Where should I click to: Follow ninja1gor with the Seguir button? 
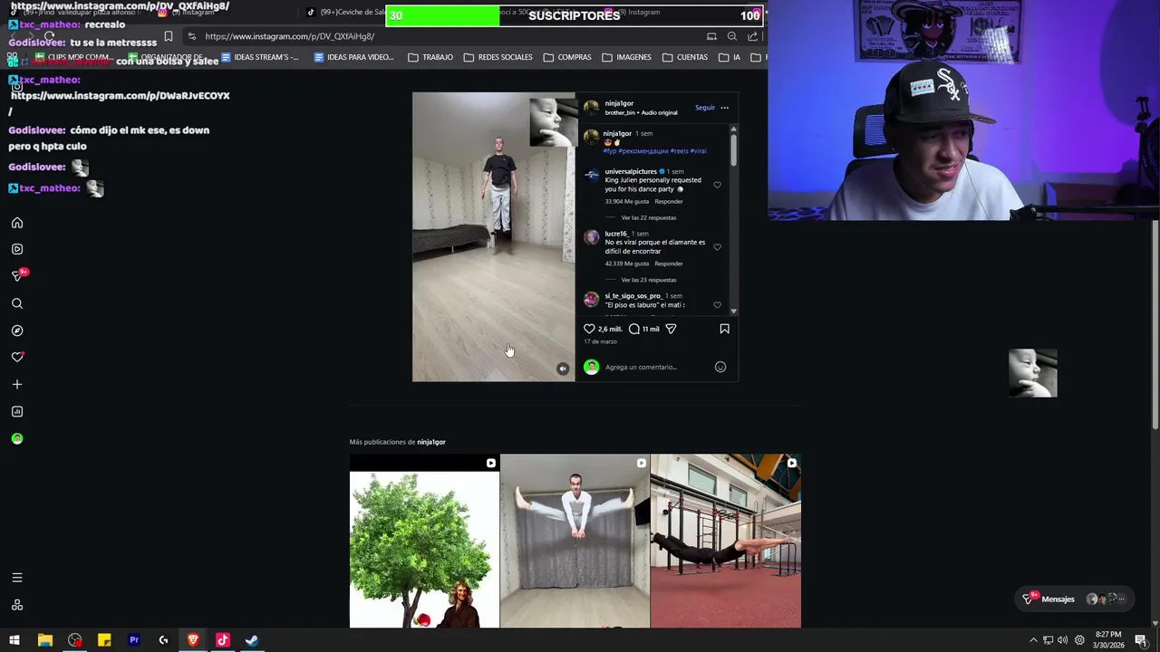point(705,108)
